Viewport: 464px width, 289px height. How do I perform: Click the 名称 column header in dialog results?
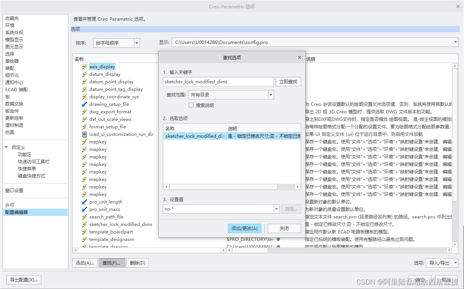click(194, 128)
